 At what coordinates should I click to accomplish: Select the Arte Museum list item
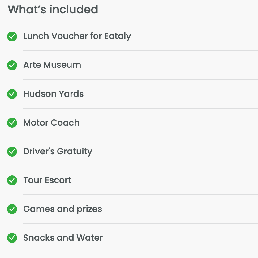coord(52,65)
